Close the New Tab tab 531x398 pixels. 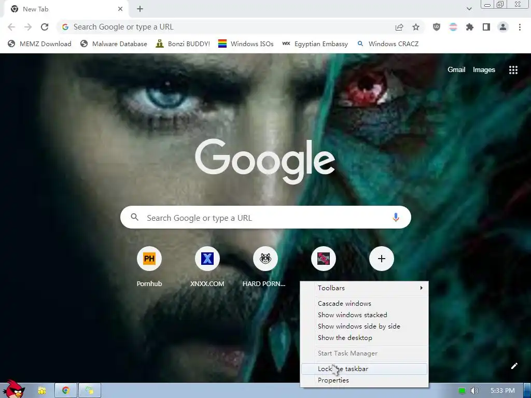120,9
